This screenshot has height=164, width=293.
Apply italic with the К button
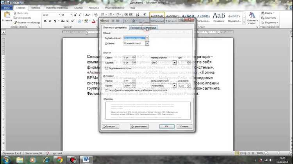point(50,21)
